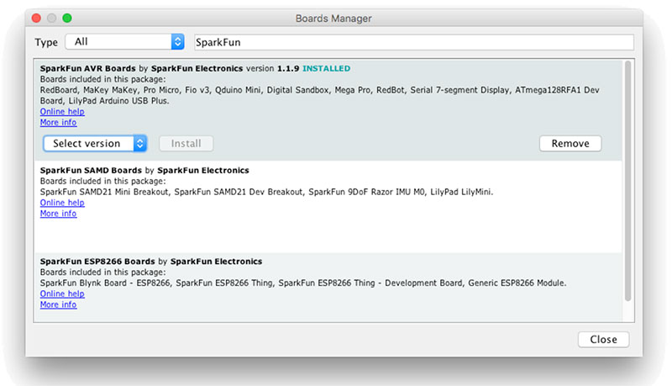Open More info for SparkFun SAMD Boards
Viewport: 672px width, 386px height.
tap(58, 214)
